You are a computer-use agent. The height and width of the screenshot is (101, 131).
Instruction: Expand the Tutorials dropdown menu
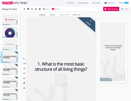point(110,3)
